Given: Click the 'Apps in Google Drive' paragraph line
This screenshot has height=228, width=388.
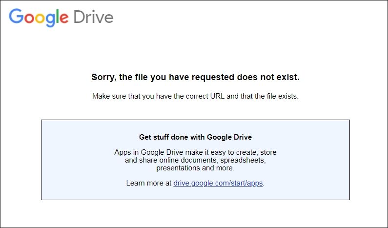Looking at the screenshot, I should 196,152.
